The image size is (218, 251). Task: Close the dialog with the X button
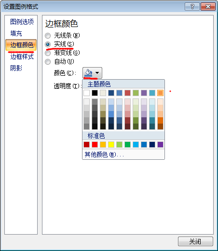208,7
